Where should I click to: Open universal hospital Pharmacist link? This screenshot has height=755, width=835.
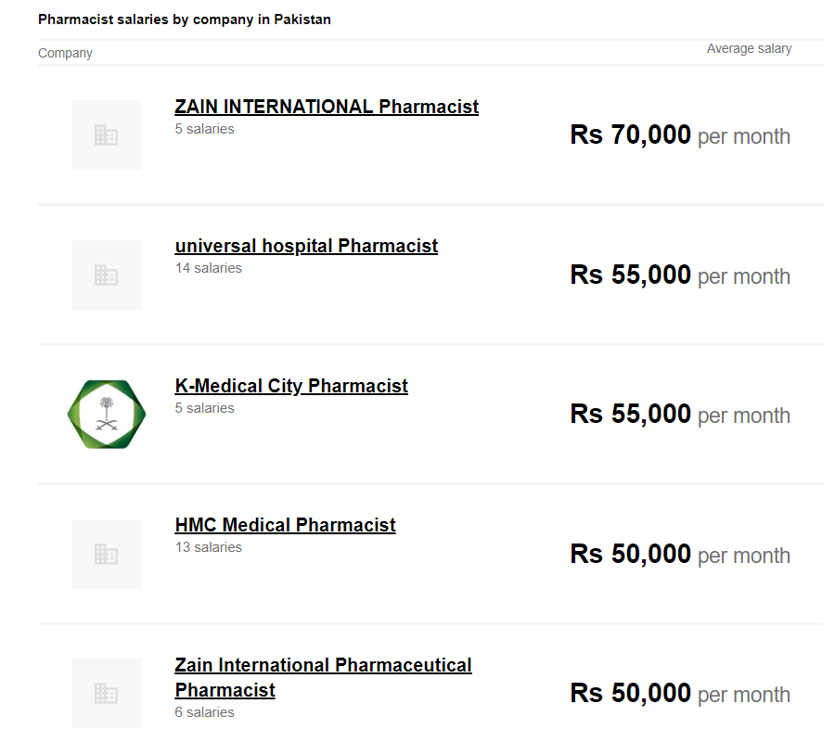click(x=306, y=246)
